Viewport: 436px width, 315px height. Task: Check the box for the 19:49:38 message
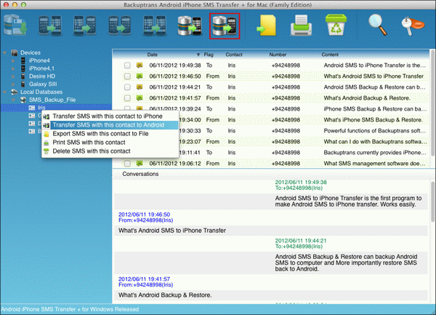click(x=127, y=65)
